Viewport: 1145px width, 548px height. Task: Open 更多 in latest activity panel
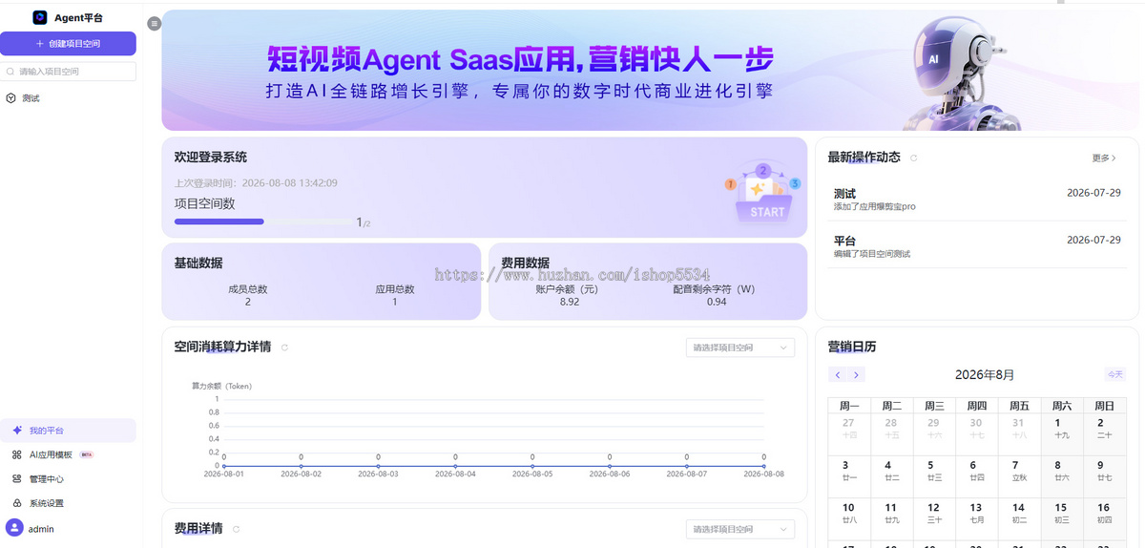1104,158
